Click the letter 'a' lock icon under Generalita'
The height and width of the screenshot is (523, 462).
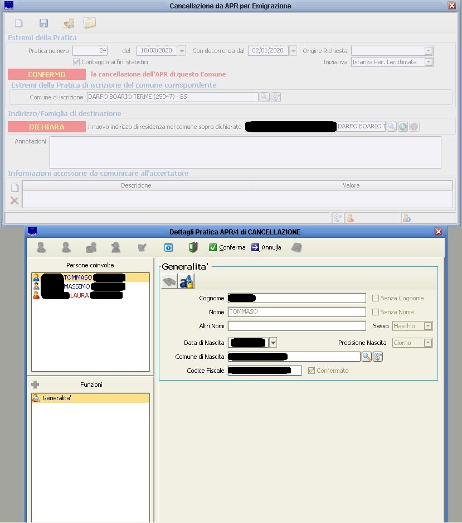[x=186, y=282]
